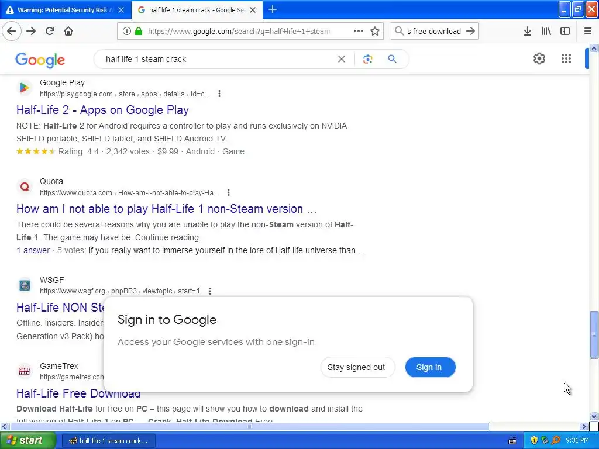Click the WSGF result favicon
This screenshot has height=449, width=599.
click(25, 285)
